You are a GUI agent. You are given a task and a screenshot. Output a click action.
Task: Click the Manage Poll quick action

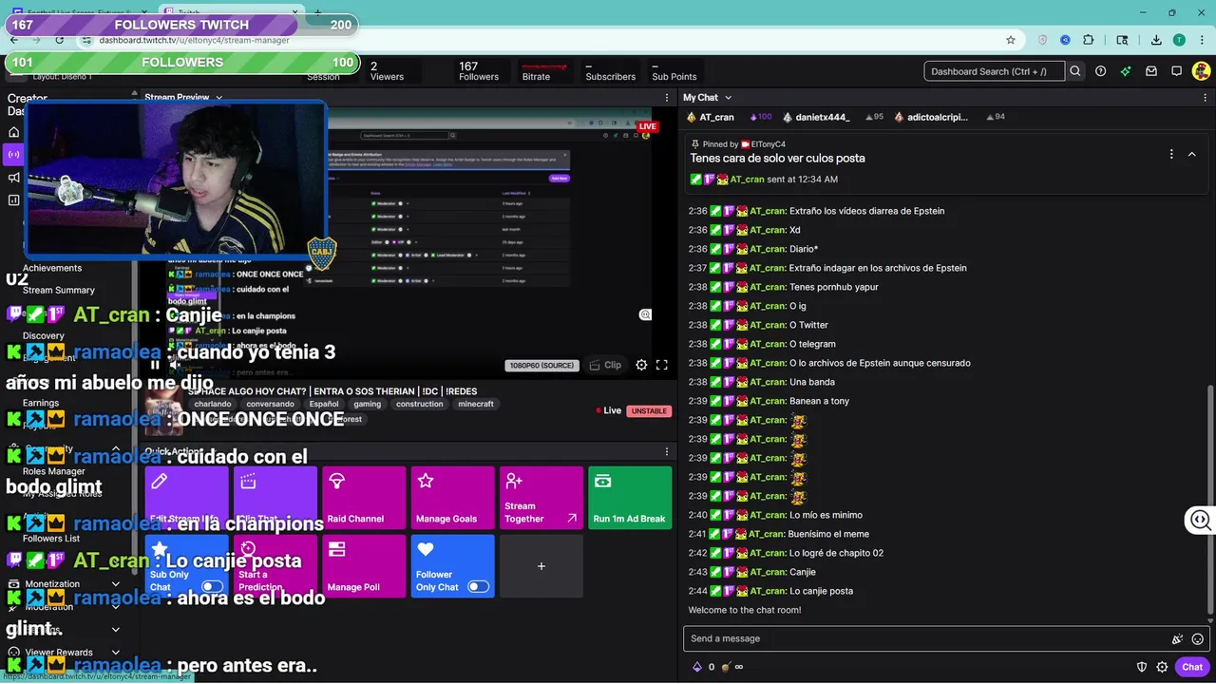pyautogui.click(x=364, y=566)
